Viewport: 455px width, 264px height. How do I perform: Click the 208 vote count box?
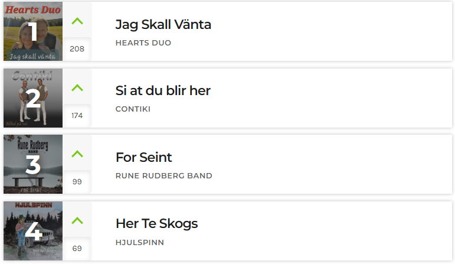(77, 49)
